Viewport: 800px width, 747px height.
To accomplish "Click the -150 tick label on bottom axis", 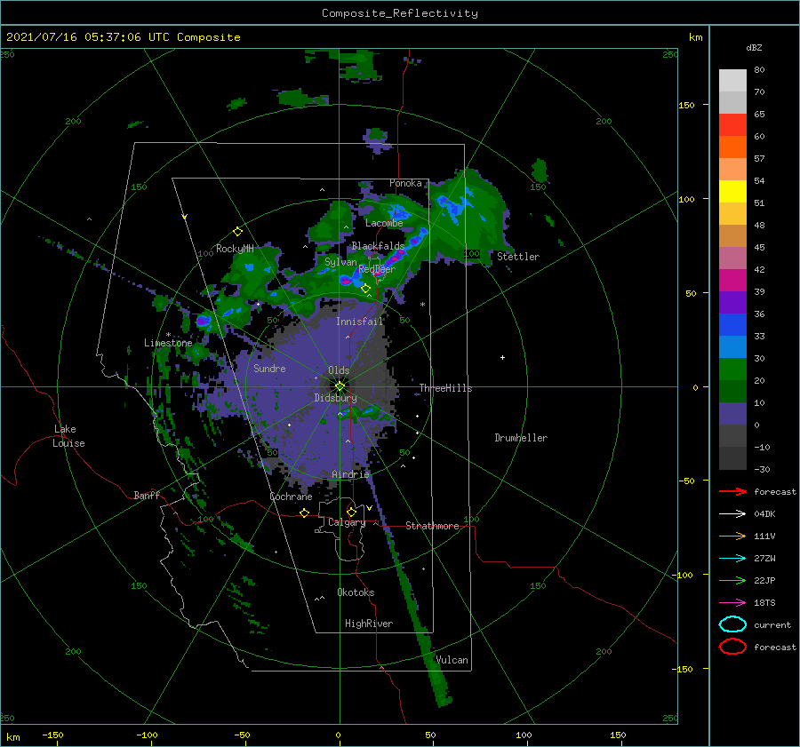I will 52,735.
